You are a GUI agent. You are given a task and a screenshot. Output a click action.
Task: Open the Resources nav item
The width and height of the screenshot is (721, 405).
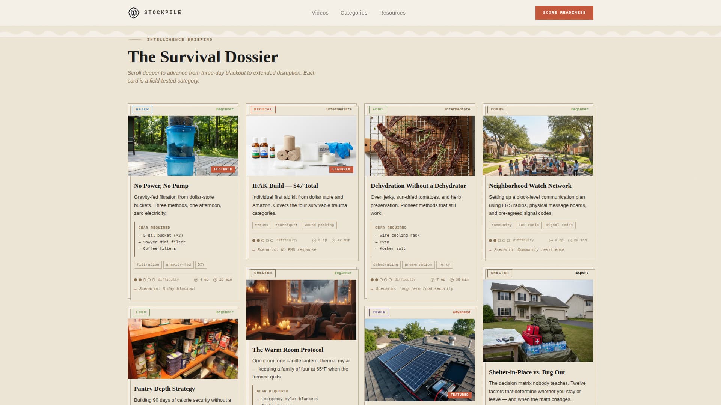[x=392, y=13]
